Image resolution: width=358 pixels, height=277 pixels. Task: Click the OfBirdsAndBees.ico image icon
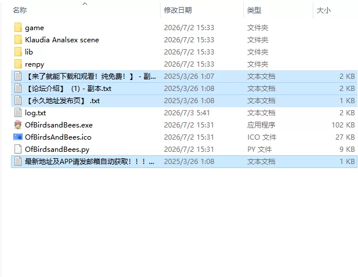(x=18, y=137)
